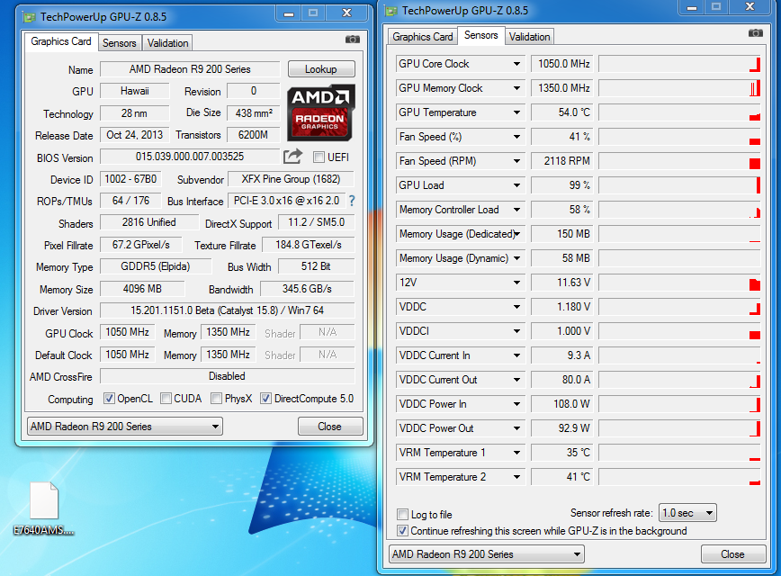
Task: Click the Driver Version field
Action: tap(227, 310)
